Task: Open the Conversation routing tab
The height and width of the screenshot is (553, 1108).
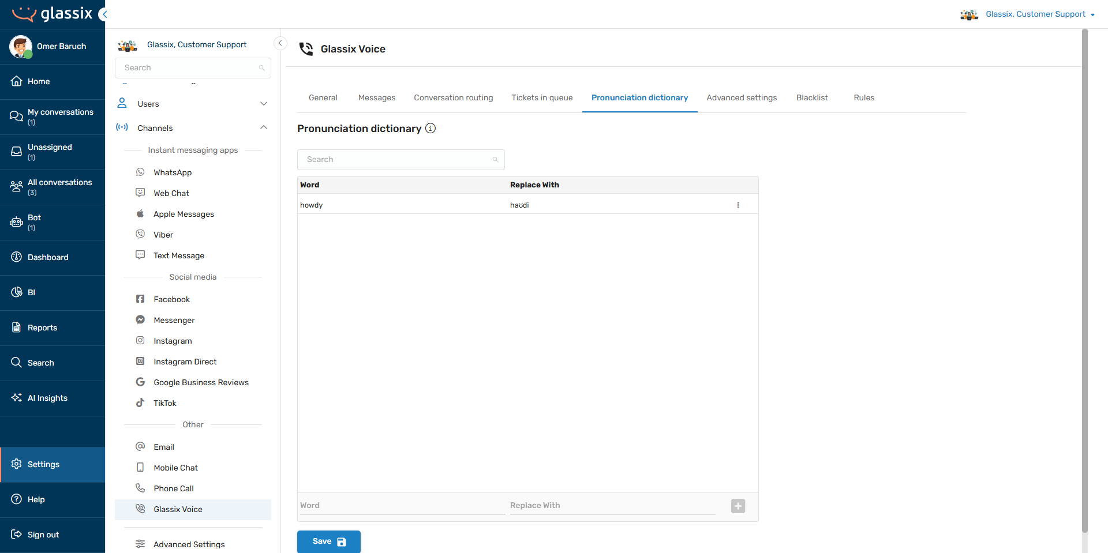Action: coord(454,98)
